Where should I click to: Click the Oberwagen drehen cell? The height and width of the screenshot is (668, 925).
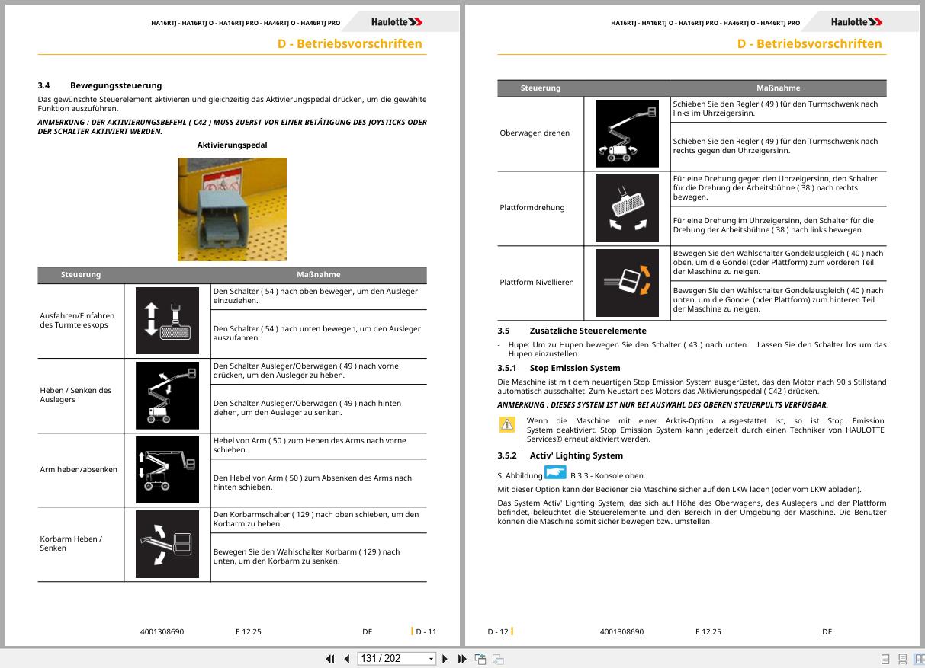pos(541,133)
